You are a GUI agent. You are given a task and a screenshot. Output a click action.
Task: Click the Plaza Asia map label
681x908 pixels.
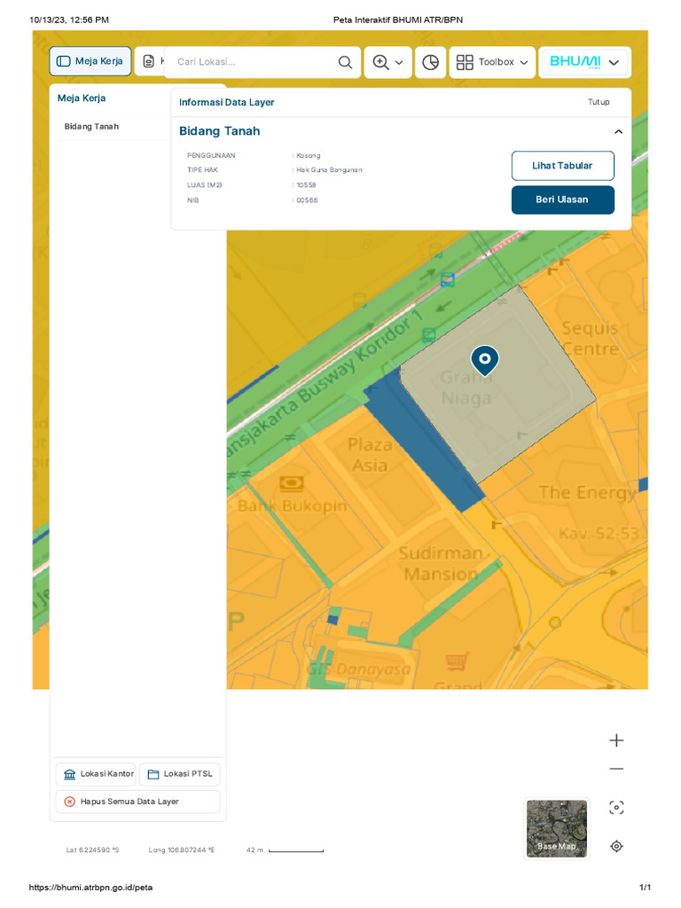click(x=370, y=455)
